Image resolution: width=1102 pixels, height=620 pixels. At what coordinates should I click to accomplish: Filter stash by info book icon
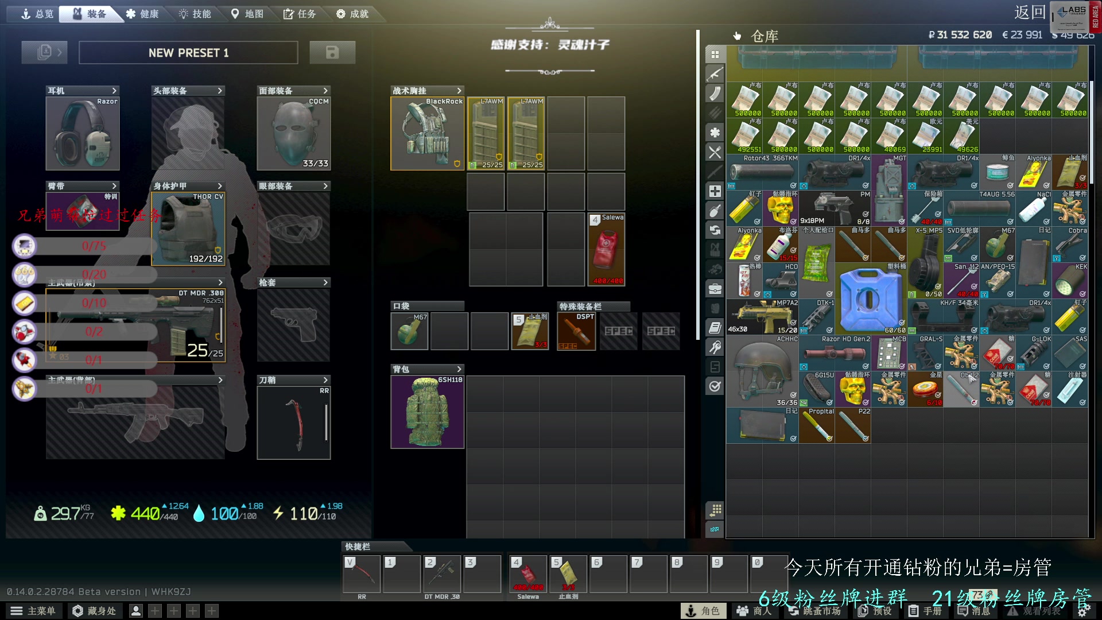tap(715, 328)
